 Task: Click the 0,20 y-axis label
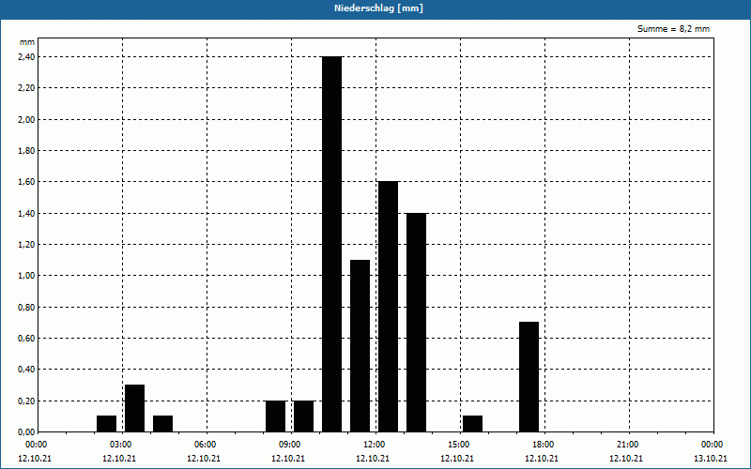[x=26, y=401]
